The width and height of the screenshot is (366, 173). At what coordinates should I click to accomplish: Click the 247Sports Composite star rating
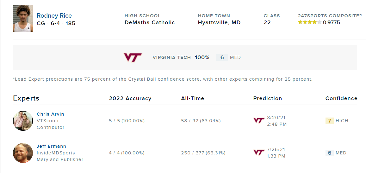coord(309,22)
